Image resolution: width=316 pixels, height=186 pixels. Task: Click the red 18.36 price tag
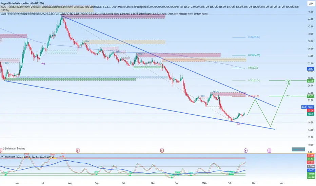click(x=310, y=111)
